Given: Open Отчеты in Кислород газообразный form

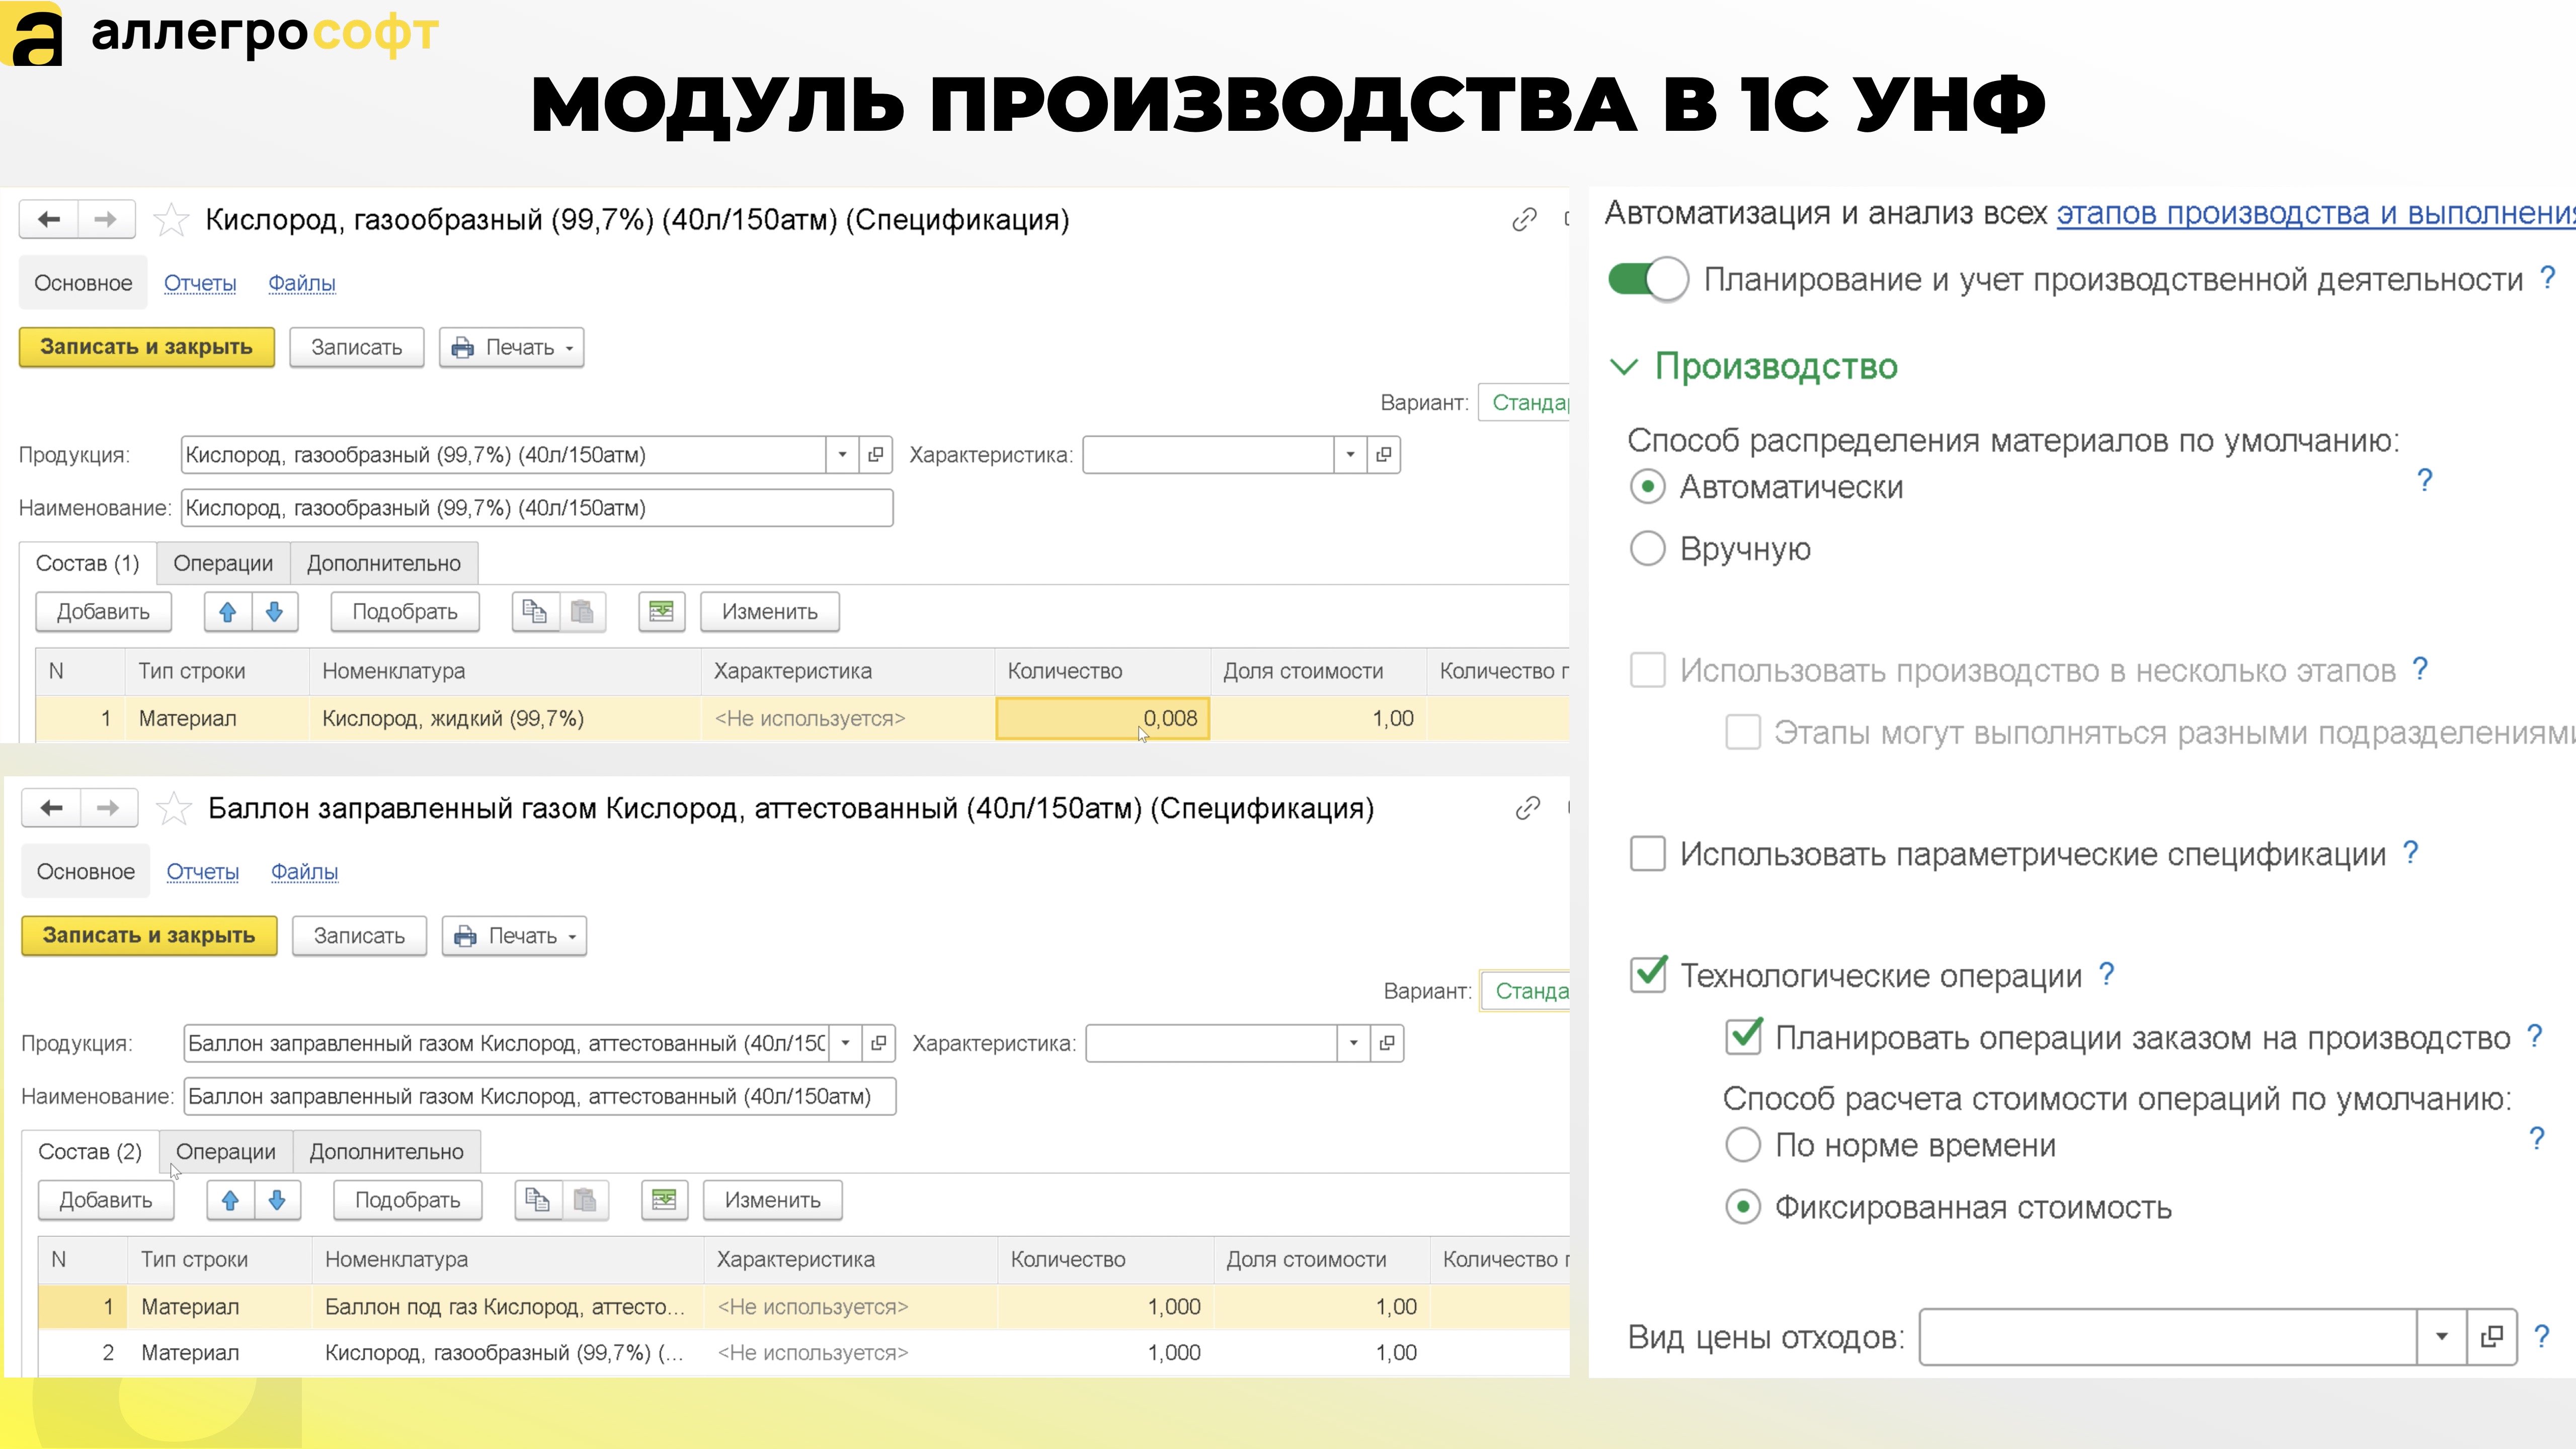Looking at the screenshot, I should pos(200,283).
